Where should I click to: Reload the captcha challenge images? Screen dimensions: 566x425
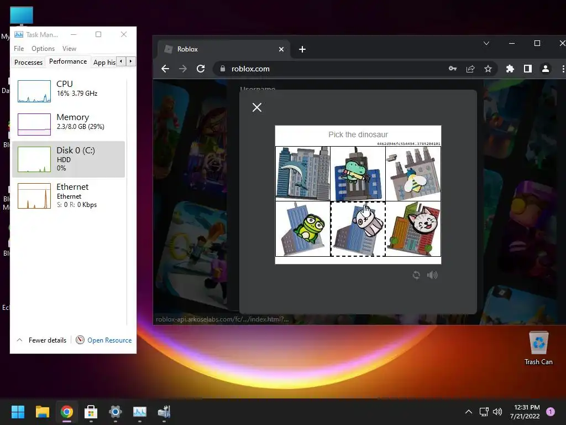(416, 275)
